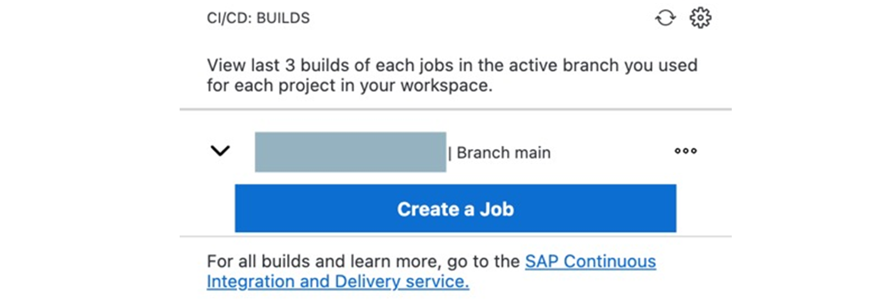Start a new job with the blue button
879x304 pixels.
coord(455,208)
